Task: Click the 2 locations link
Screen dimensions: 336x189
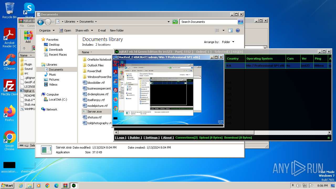Action: [103, 45]
